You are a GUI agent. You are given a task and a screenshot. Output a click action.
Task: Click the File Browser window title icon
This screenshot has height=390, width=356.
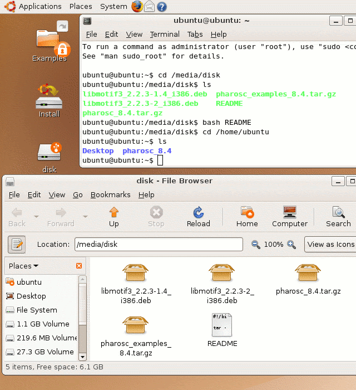pyautogui.click(x=10, y=182)
